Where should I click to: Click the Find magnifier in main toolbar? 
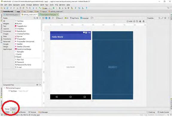(27, 8)
